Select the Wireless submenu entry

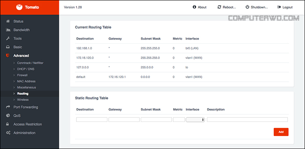[x=23, y=100]
